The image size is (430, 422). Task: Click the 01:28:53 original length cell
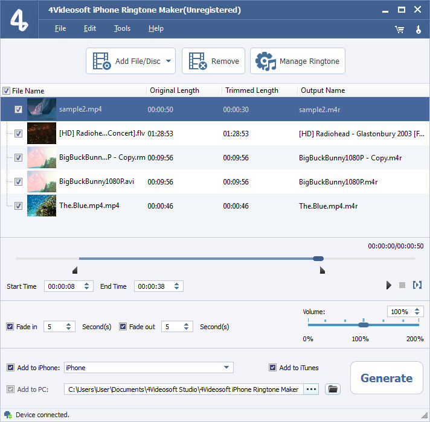pyautogui.click(x=160, y=134)
